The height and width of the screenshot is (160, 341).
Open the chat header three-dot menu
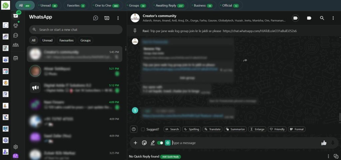333,18
